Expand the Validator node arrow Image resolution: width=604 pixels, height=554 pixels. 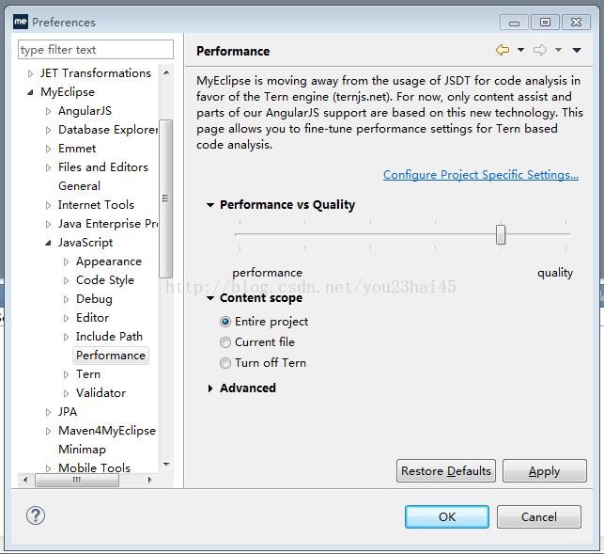coord(66,393)
